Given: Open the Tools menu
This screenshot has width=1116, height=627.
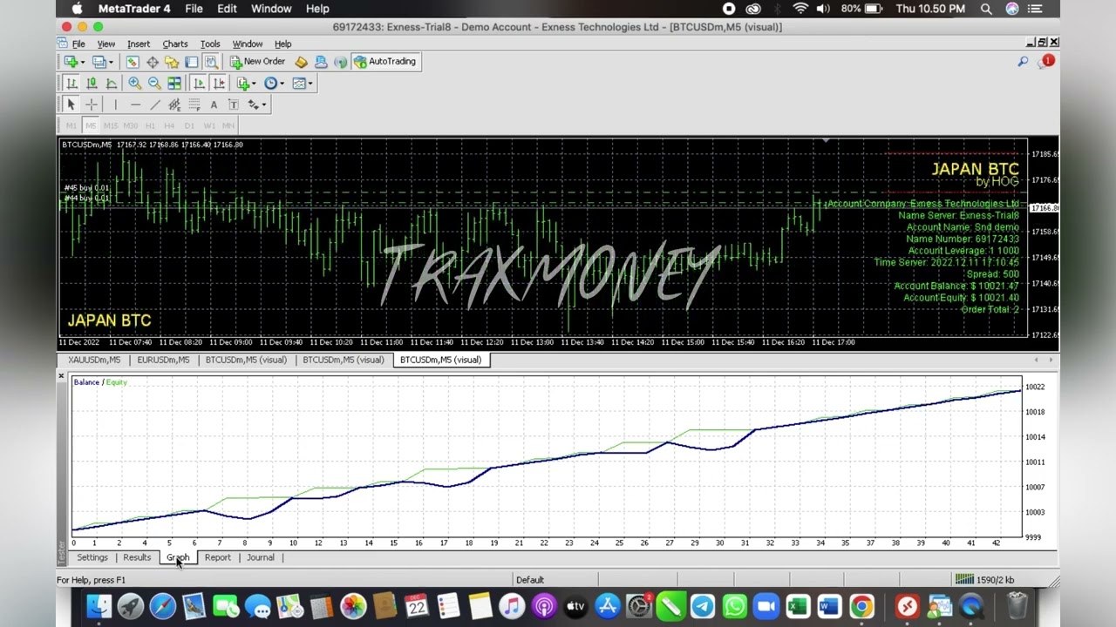Looking at the screenshot, I should 210,44.
